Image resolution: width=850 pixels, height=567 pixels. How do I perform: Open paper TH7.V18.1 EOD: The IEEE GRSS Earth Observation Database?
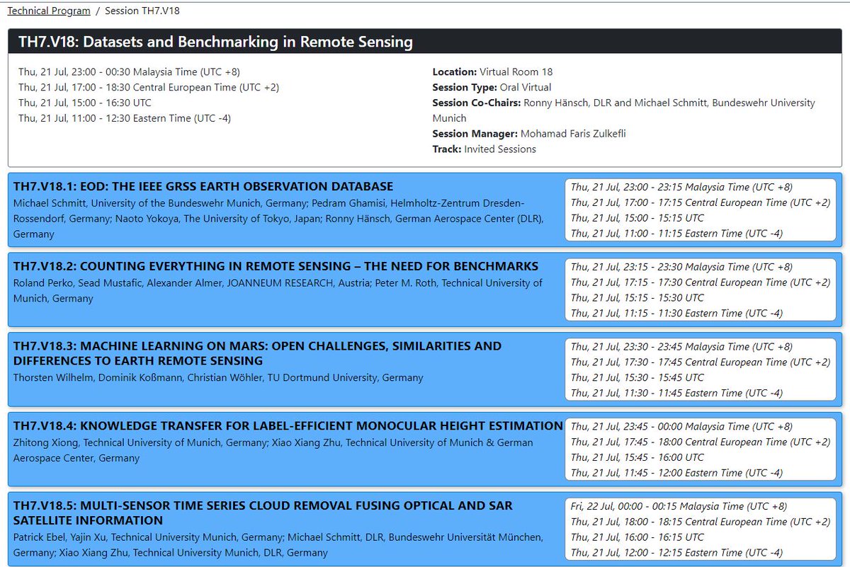[x=203, y=187]
